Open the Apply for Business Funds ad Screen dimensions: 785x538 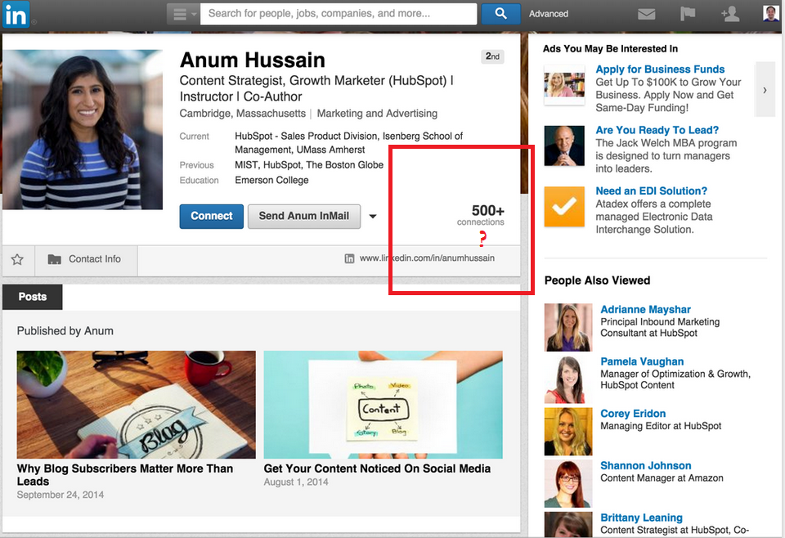click(660, 69)
